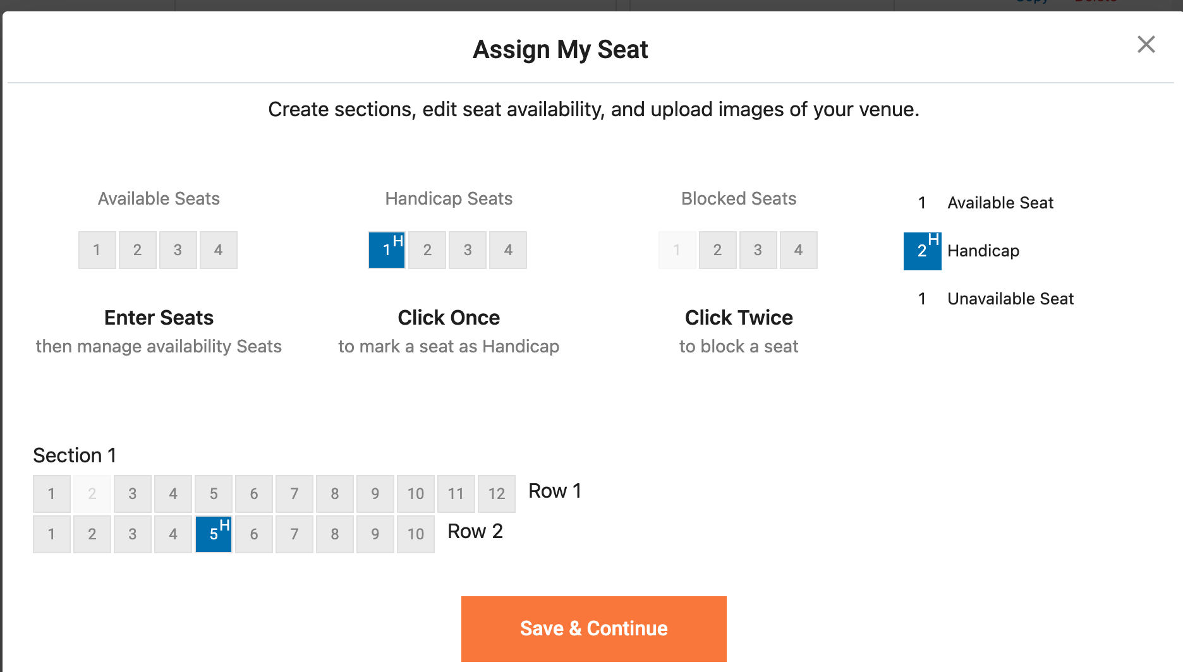Click seat 5 in Row 1
The height and width of the screenshot is (672, 1183).
coord(213,493)
